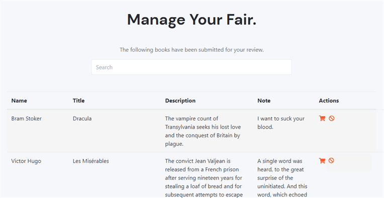Click the Actions column header
The height and width of the screenshot is (198, 384).
pos(329,101)
